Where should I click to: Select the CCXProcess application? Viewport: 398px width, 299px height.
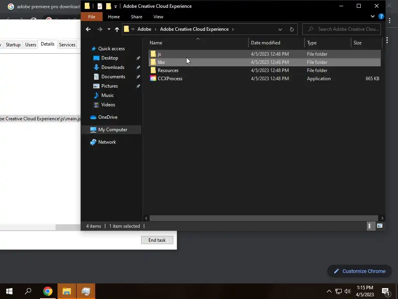click(x=264, y=78)
